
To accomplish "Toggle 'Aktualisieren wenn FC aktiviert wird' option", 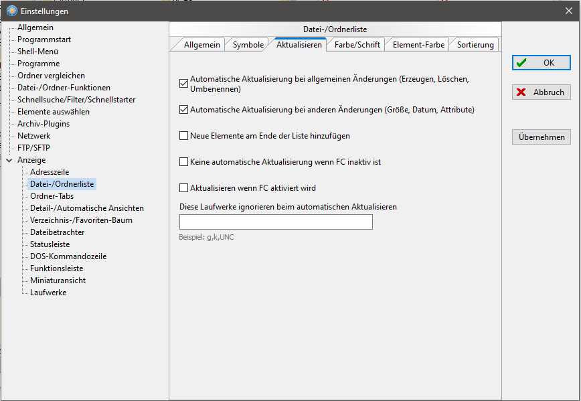I will coord(183,188).
